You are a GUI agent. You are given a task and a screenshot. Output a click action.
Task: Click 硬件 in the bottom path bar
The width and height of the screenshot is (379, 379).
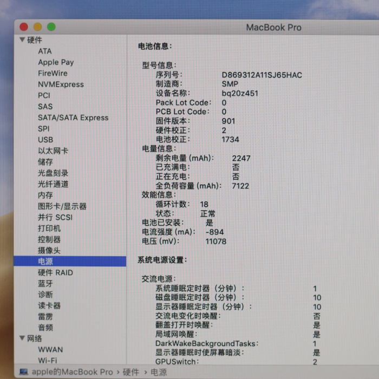click(x=131, y=372)
